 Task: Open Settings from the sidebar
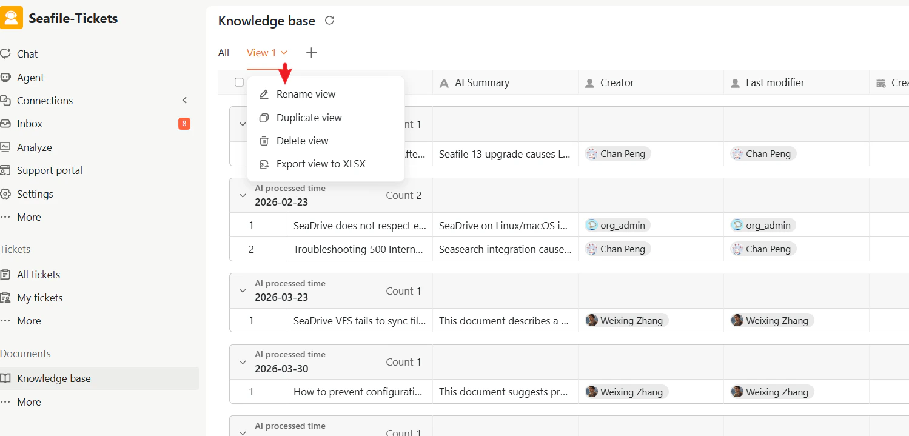[35, 194]
